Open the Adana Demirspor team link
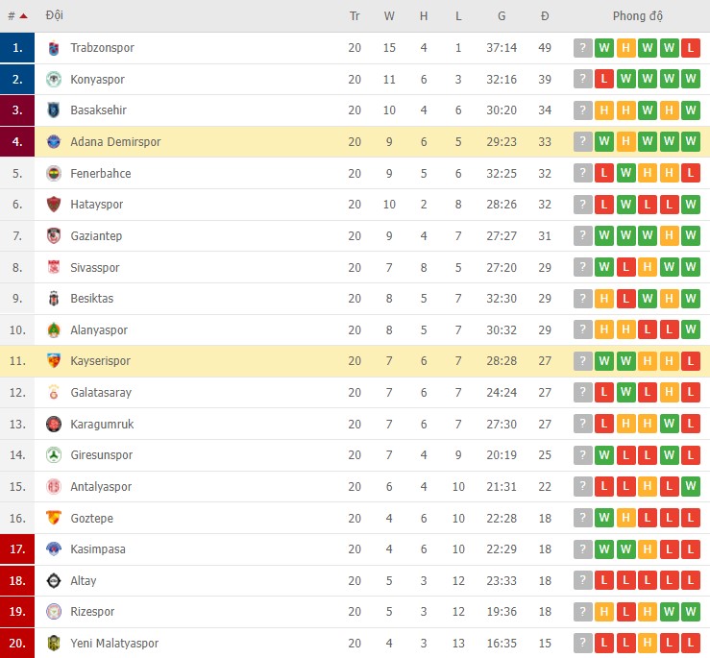Screen dimensions: 710x658 (x=115, y=142)
